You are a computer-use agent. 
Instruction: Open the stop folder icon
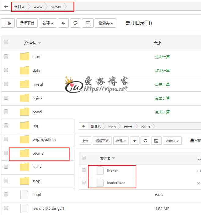[24, 181]
